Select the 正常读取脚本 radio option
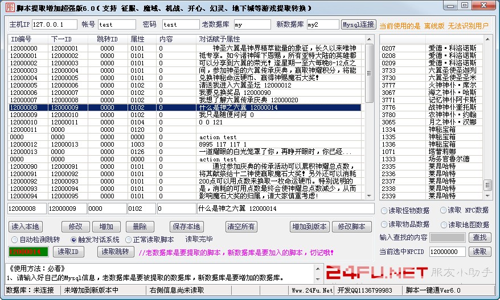Image resolution: width=500 pixels, height=300 pixels. click(x=128, y=239)
